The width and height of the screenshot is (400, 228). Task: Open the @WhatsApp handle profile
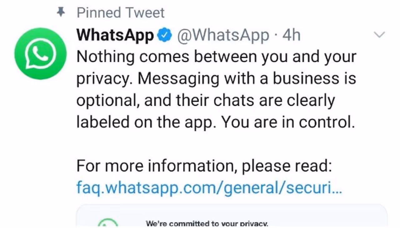[x=223, y=36]
